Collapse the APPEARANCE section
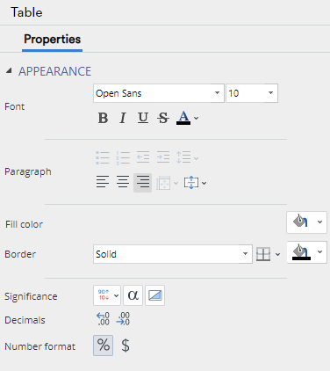 pos(9,71)
